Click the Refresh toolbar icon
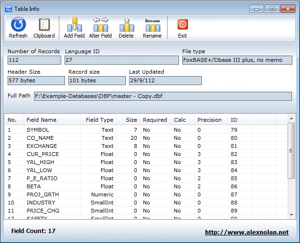The width and height of the screenshot is (300, 243). coord(18,28)
